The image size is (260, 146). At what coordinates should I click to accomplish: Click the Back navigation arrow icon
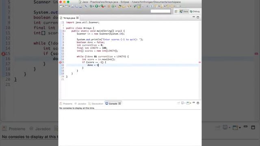[172, 6]
